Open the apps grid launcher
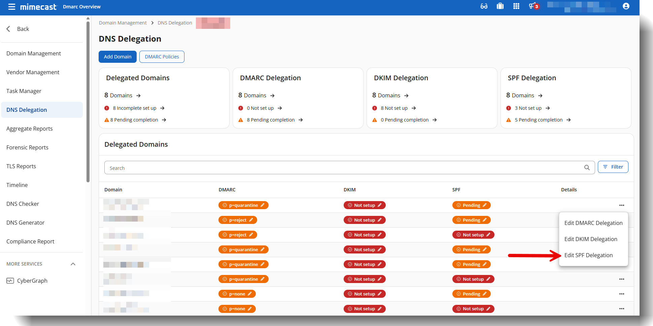This screenshot has width=653, height=326. (x=516, y=6)
